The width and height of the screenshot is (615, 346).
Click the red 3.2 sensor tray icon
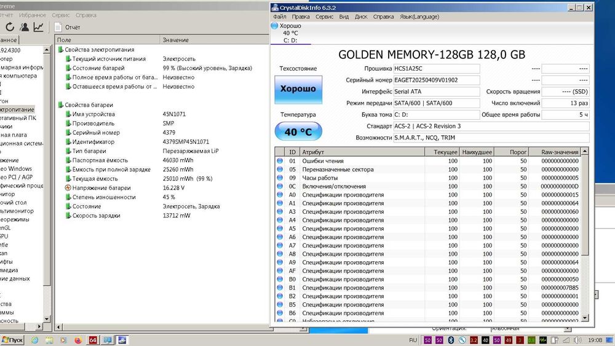[474, 340]
